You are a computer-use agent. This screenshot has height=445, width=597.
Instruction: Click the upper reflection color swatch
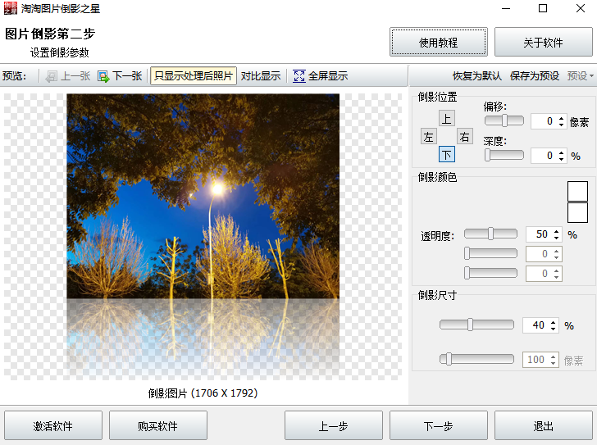point(577,191)
